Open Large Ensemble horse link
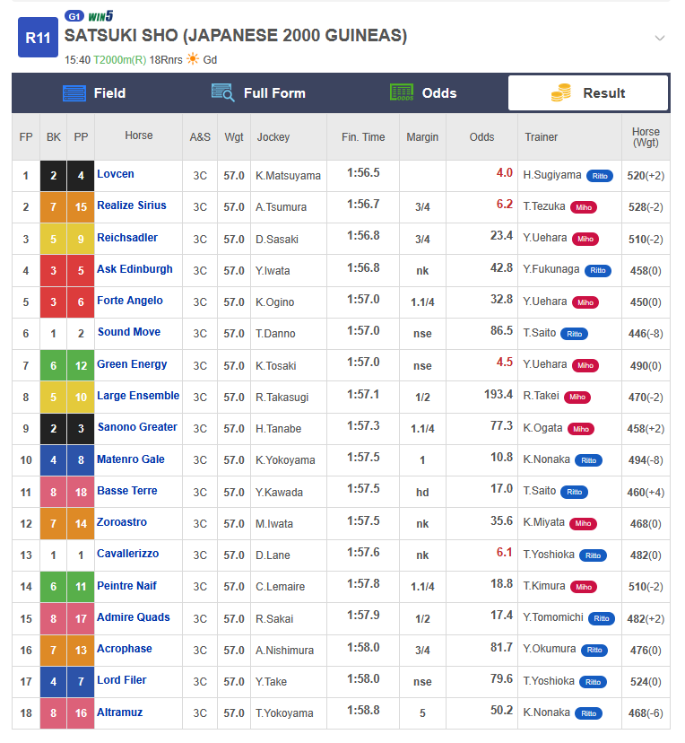Screen dimensions: 685x743 click(138, 395)
